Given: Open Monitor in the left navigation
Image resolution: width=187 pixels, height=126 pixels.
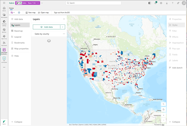Looking at the screenshot, I should coord(4,31).
